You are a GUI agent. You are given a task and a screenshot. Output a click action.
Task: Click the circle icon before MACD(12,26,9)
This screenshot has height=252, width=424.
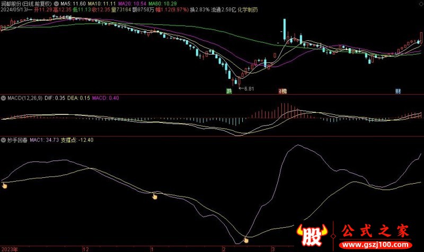point(3,98)
